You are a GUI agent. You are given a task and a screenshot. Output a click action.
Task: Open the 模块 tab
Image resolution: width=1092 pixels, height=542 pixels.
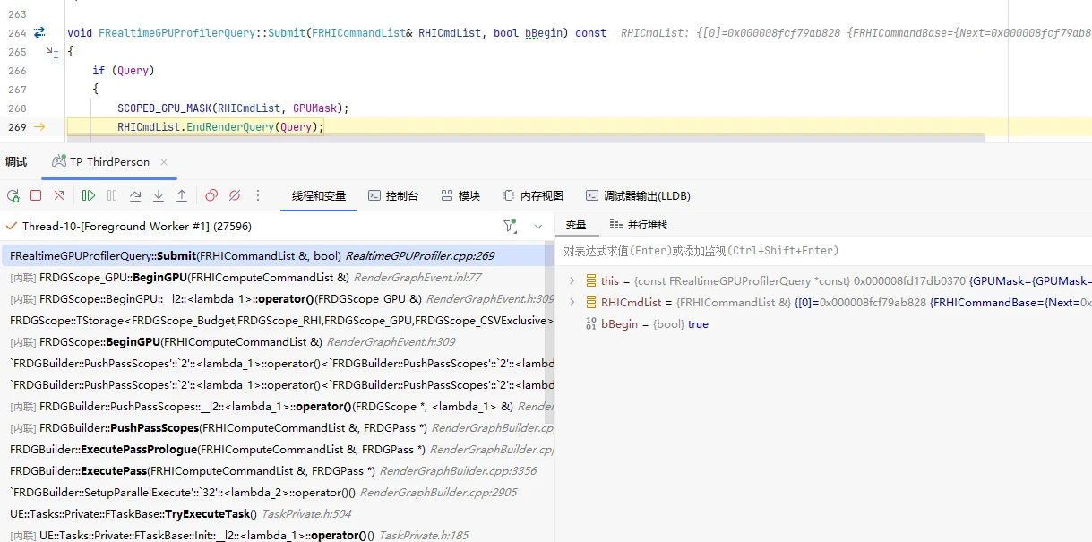[x=460, y=195]
